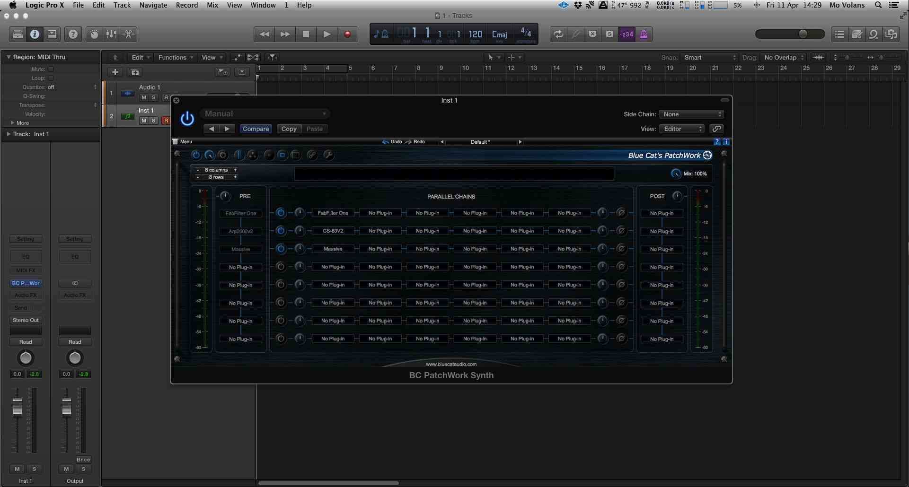The image size is (909, 487).
Task: Open the scissors editors button
Action: click(128, 34)
